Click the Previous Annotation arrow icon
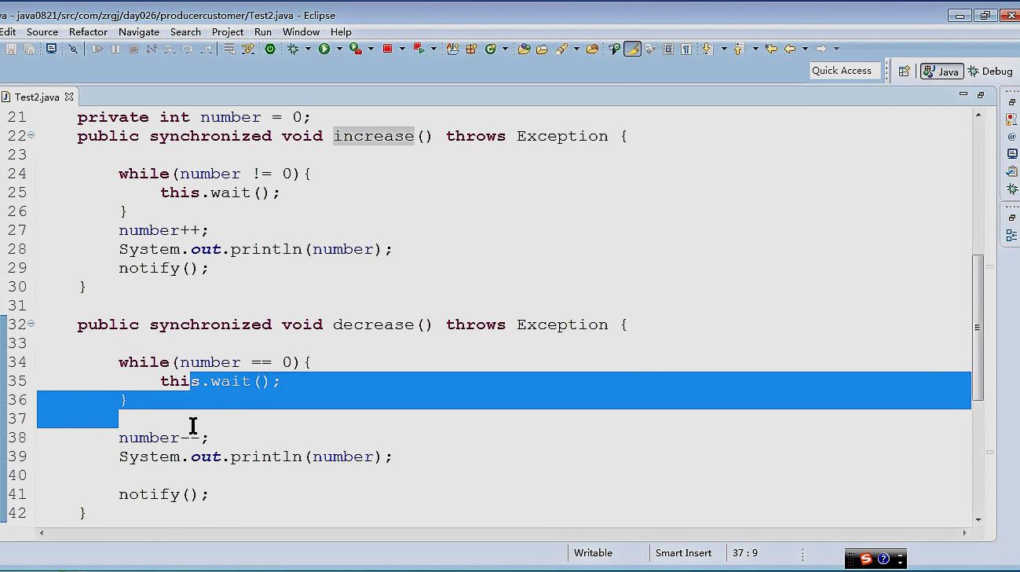 coord(738,49)
